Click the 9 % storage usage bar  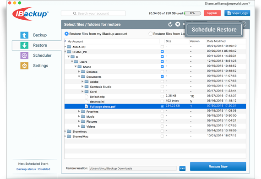pos(192,13)
